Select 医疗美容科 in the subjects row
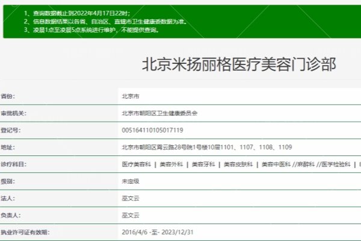 point(137,164)
